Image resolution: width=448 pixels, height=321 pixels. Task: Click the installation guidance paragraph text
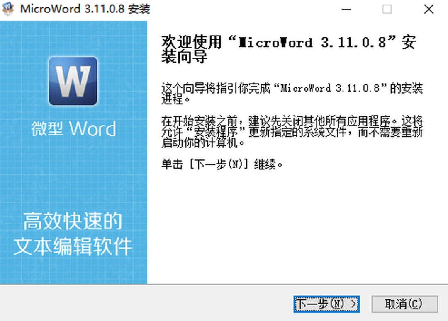click(x=290, y=92)
